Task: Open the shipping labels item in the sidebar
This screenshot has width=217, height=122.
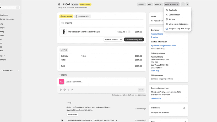Action: 4,15
